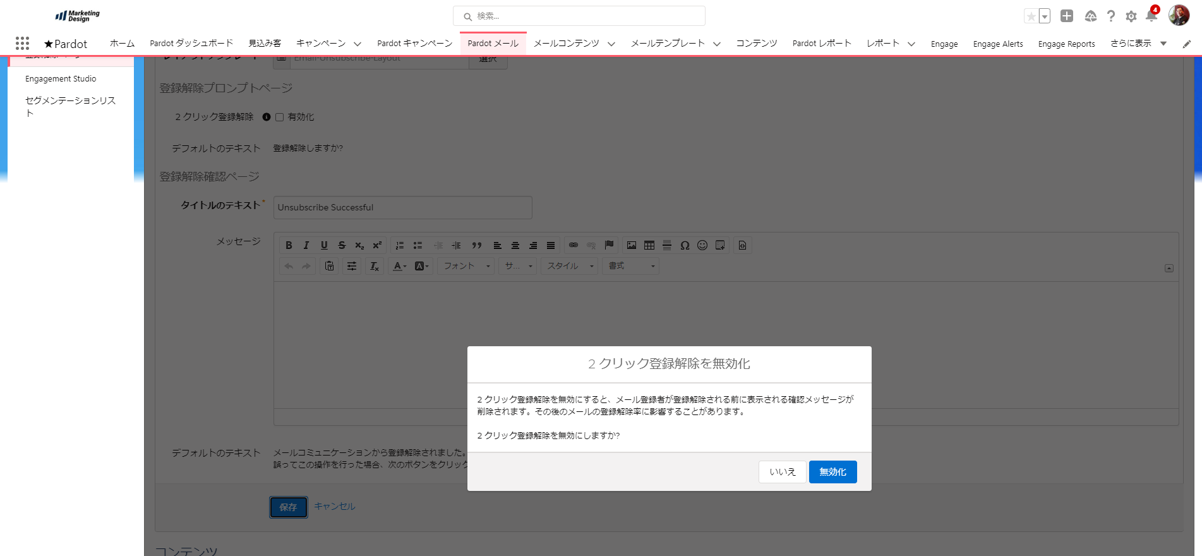Click the Bold formatting icon
This screenshot has width=1202, height=556.
click(x=289, y=245)
